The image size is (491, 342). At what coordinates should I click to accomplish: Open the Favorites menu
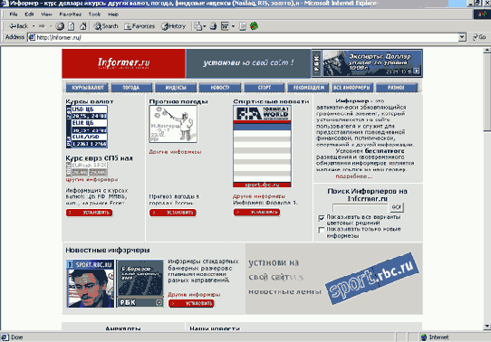(x=71, y=14)
